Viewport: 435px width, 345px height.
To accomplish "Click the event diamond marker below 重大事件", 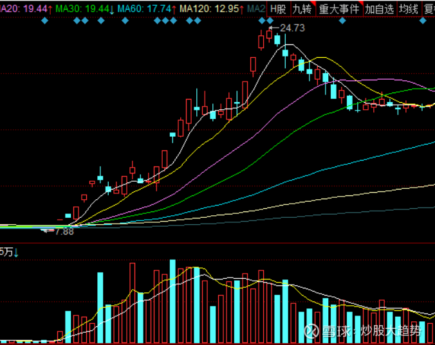I will [x=342, y=21].
